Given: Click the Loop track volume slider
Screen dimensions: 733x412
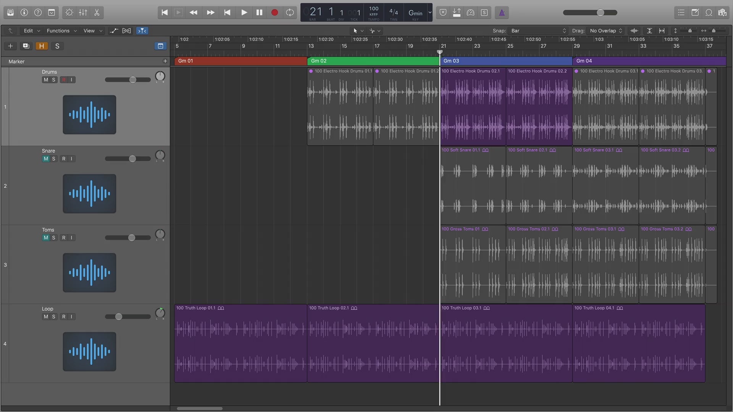Looking at the screenshot, I should (x=128, y=317).
